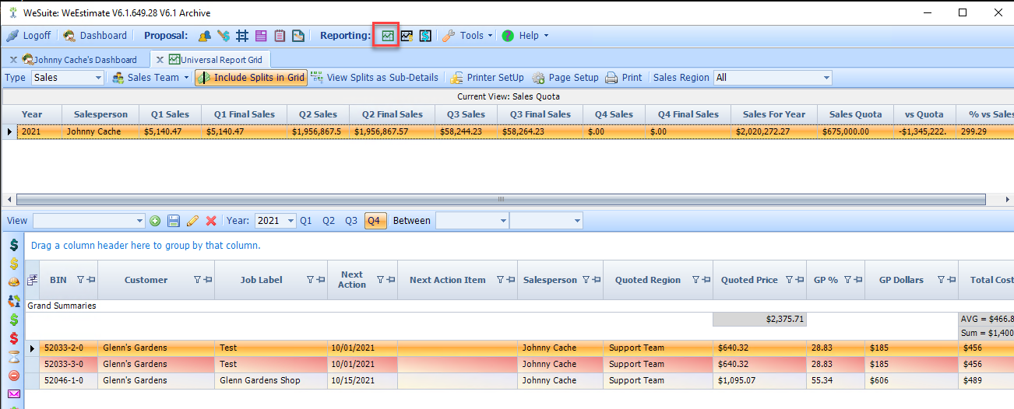Viewport: 1014px width, 409px height.
Task: Open the green chart Reporting icon
Action: 387,36
